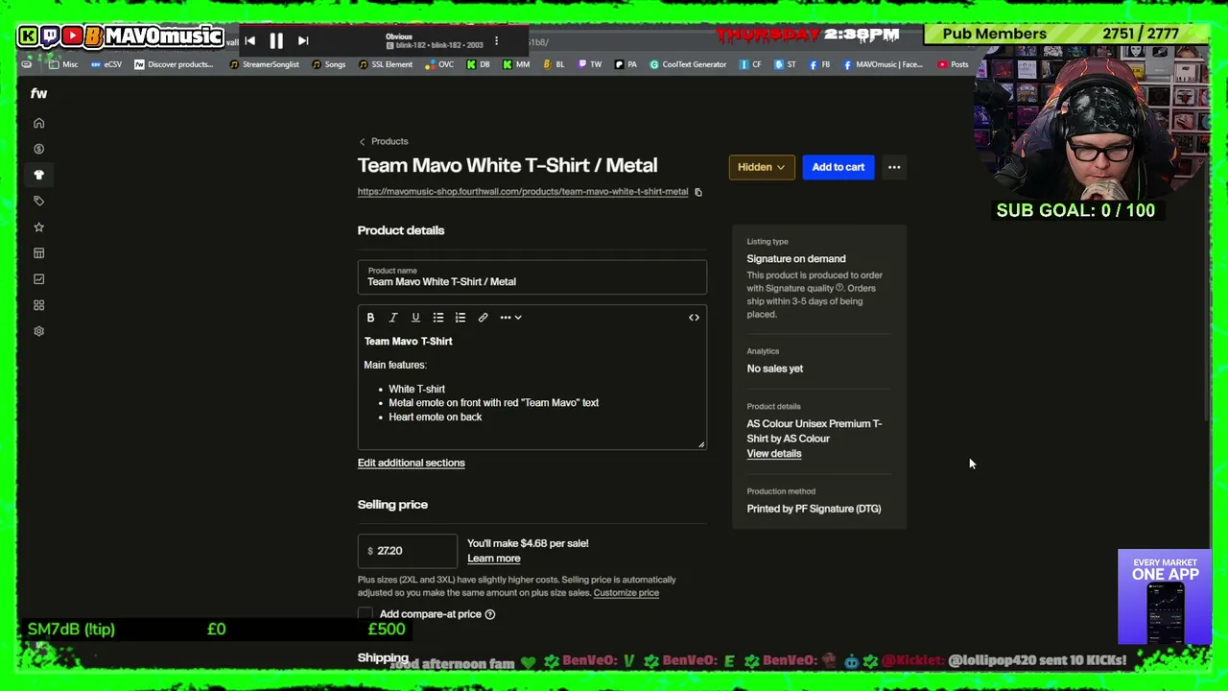Open the dollar sign icon in sidebar

coord(39,149)
